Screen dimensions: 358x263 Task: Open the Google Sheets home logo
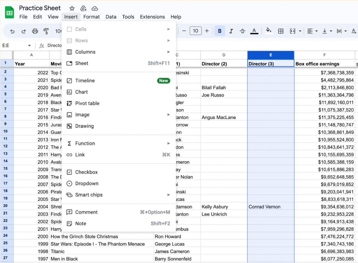[x=10, y=12]
